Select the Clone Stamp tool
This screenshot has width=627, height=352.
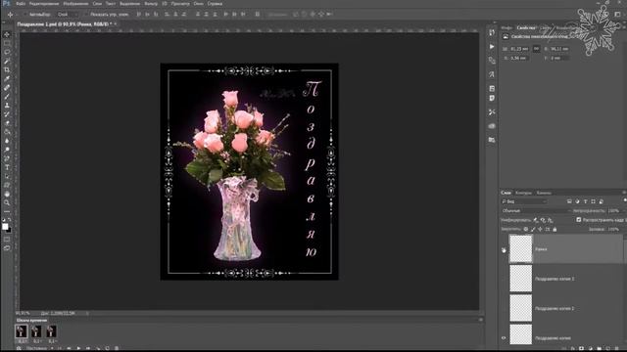[x=7, y=106]
